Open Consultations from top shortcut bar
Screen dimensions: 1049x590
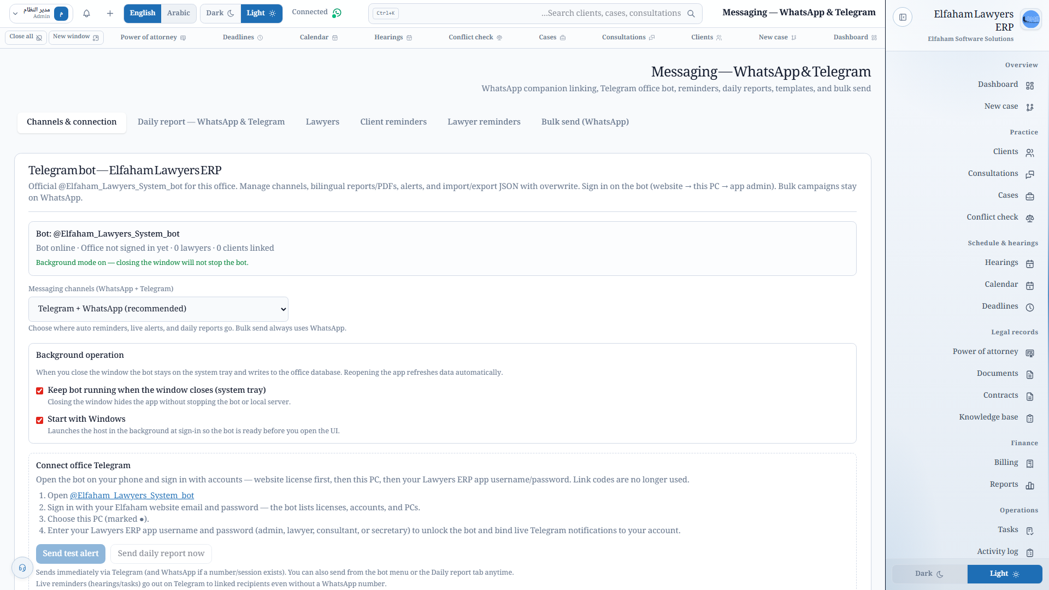tap(628, 38)
